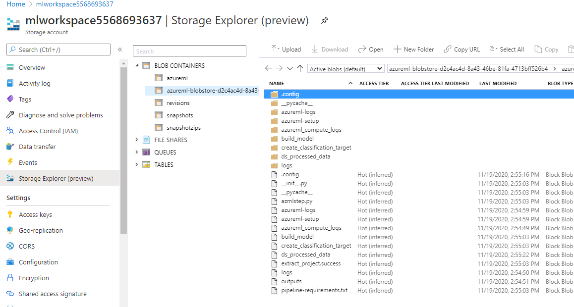Select the __pycache__ folder
574x307 pixels.
click(297, 103)
